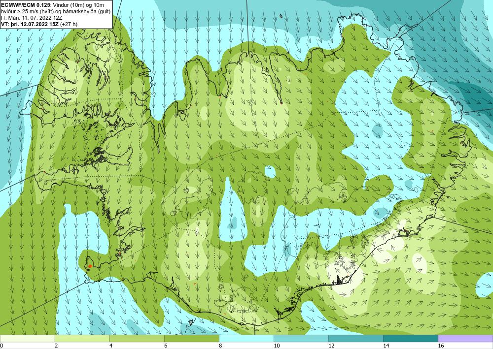Viewport: 493px width, 349px height.
Task: Click the pale teal 10–12 legend swatch
Action: click(x=301, y=339)
